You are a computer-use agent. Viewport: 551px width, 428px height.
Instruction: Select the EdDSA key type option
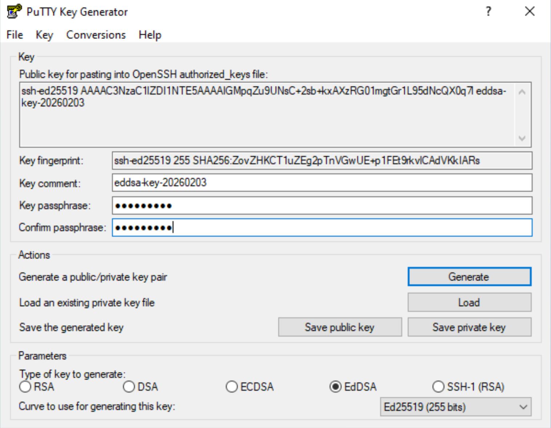(x=335, y=387)
